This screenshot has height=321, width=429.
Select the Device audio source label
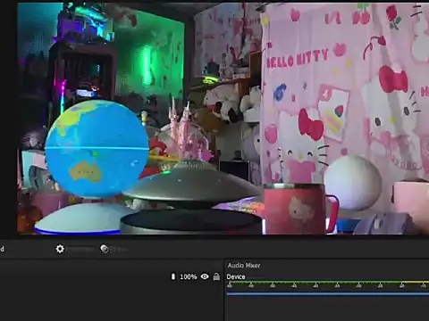pos(236,277)
